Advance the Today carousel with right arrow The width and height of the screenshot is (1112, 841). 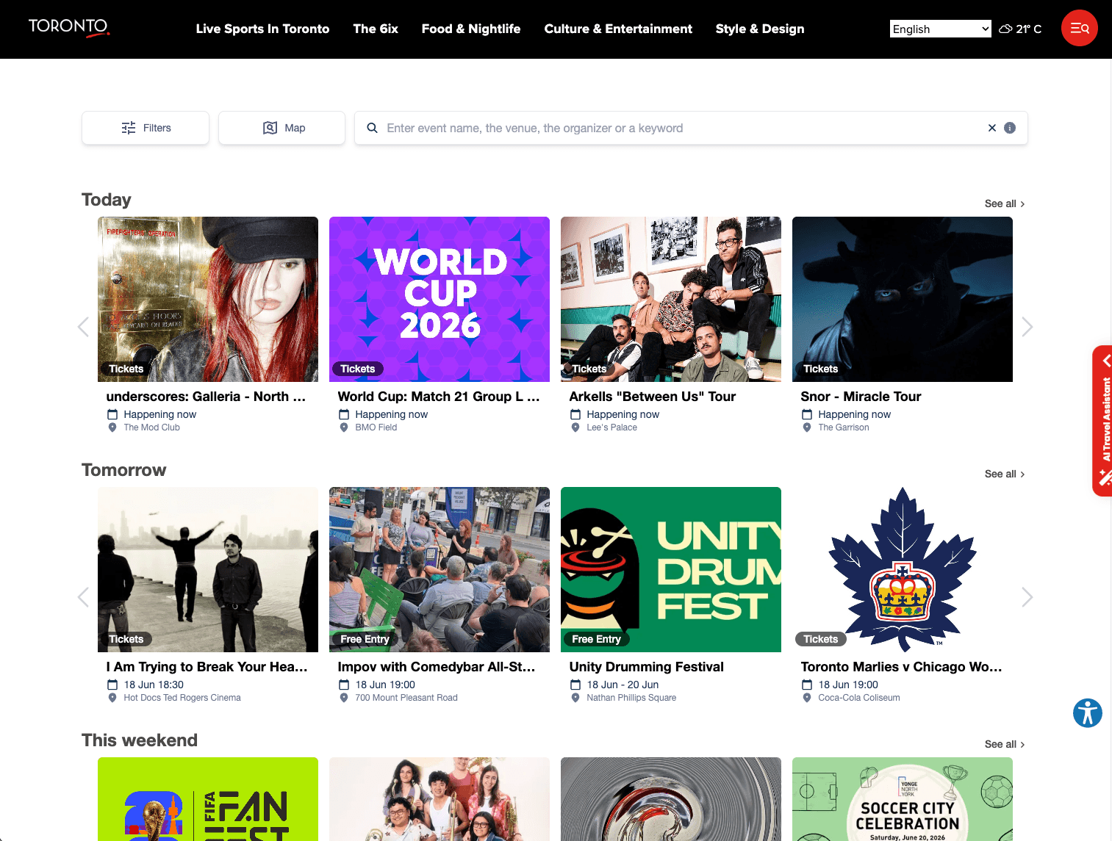pyautogui.click(x=1027, y=326)
